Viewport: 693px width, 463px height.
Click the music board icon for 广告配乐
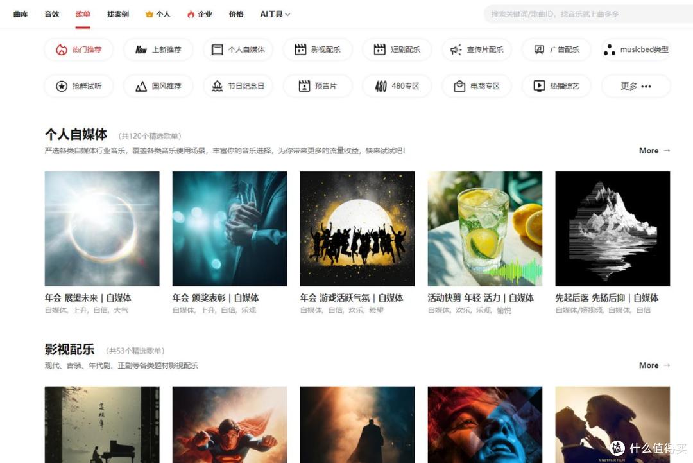coord(539,49)
